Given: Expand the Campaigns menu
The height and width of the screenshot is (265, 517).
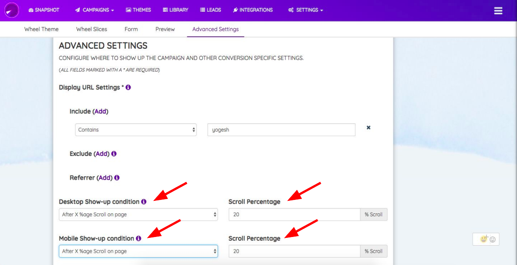Looking at the screenshot, I should click(94, 10).
